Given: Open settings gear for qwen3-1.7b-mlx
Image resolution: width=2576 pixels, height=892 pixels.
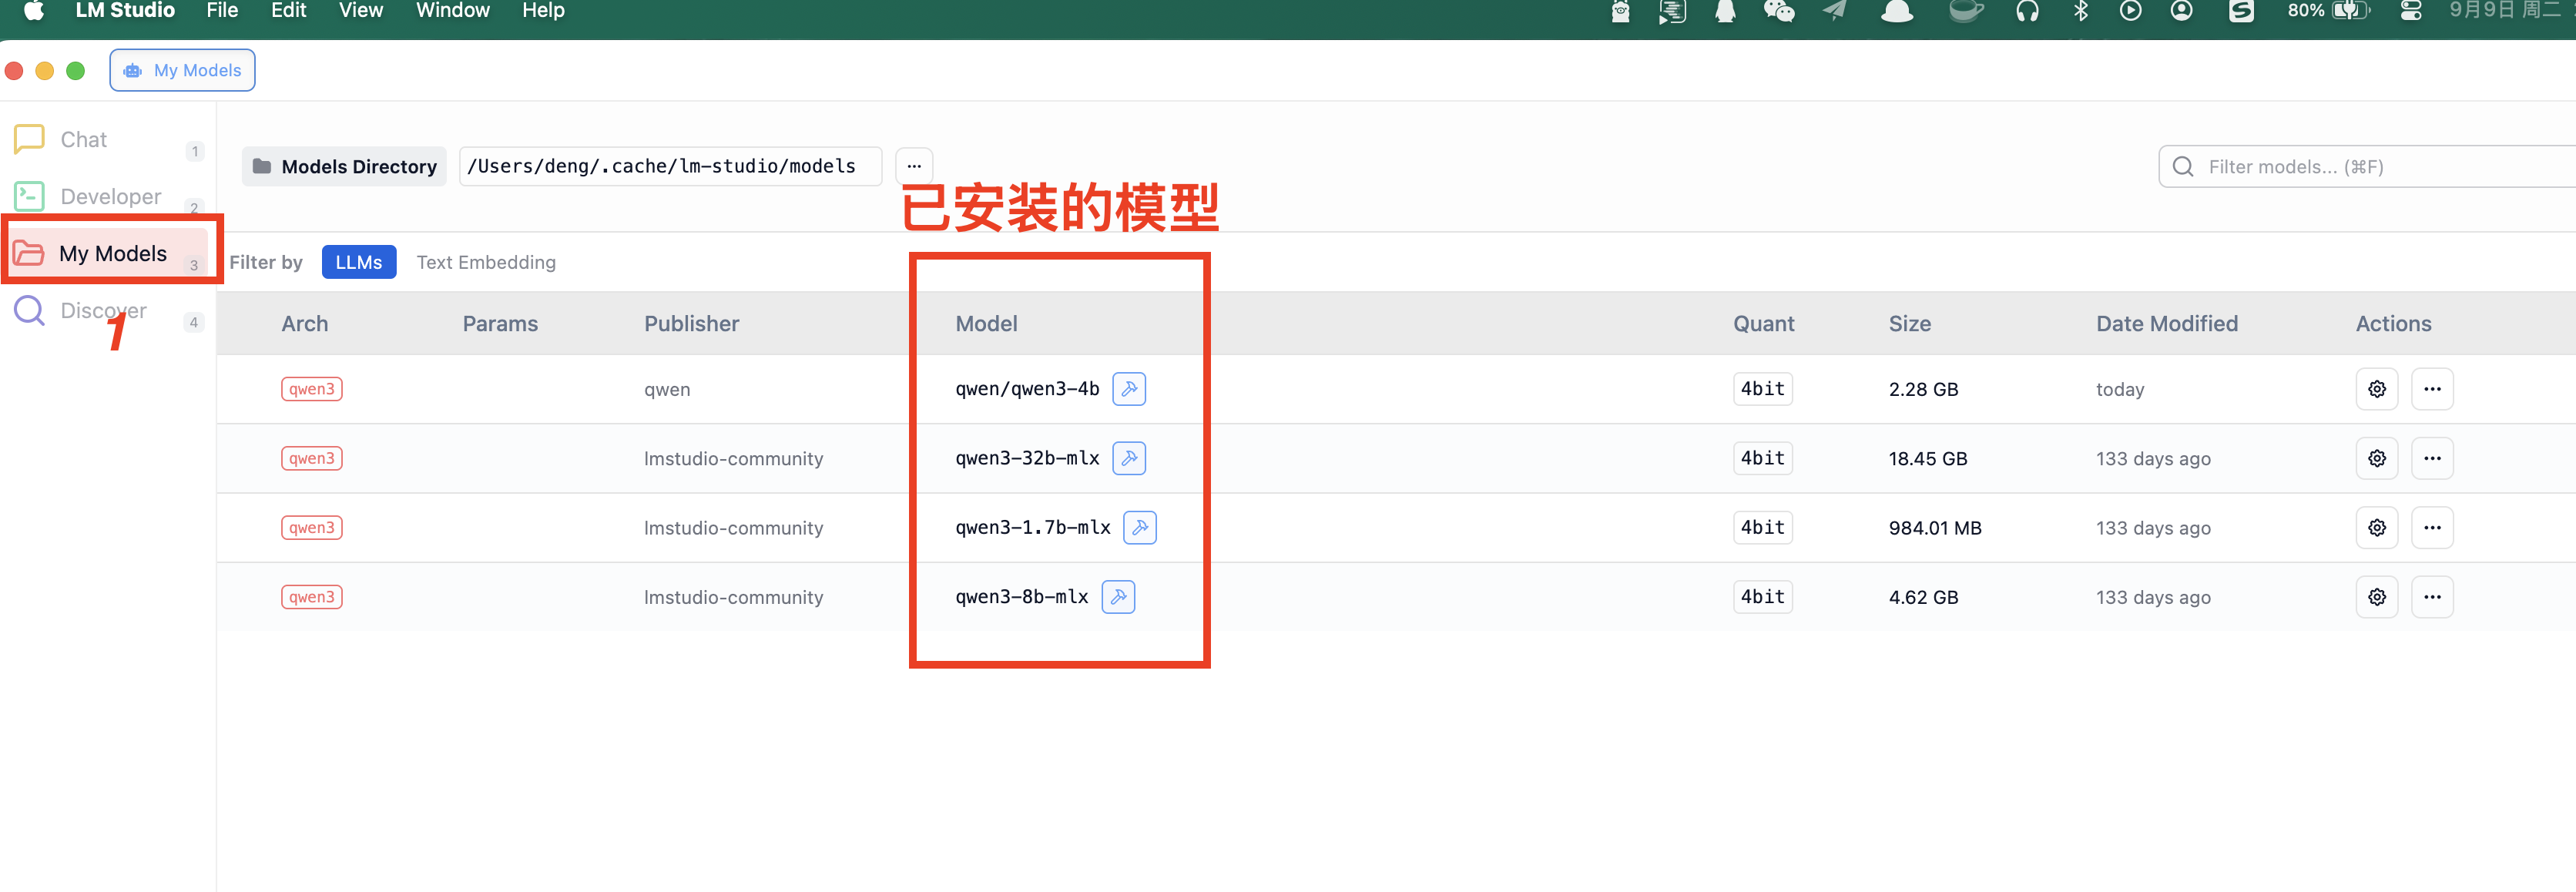Looking at the screenshot, I should pos(2377,527).
